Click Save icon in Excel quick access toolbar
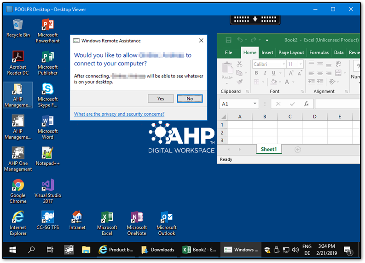365x263 pixels. point(228,40)
